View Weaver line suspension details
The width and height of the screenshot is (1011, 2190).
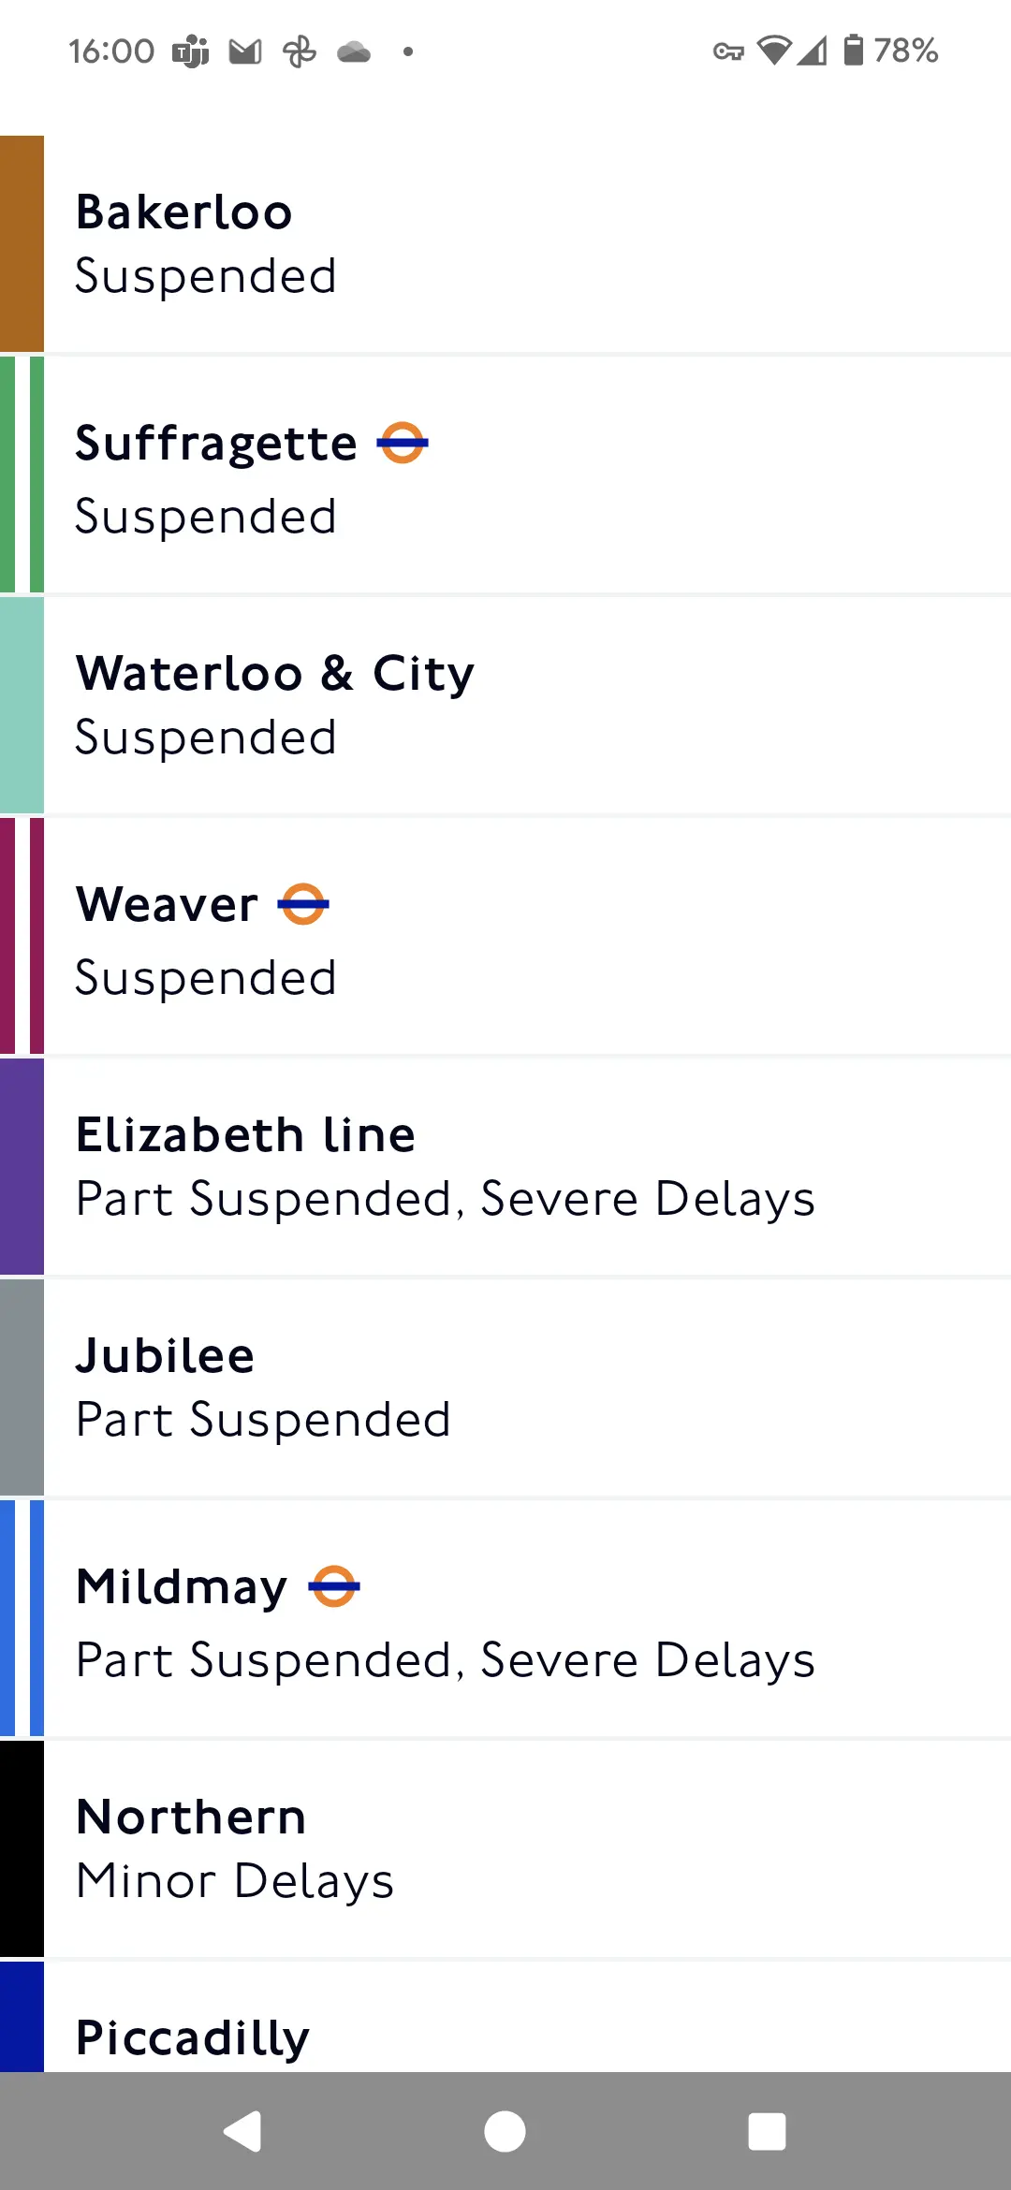coord(505,936)
